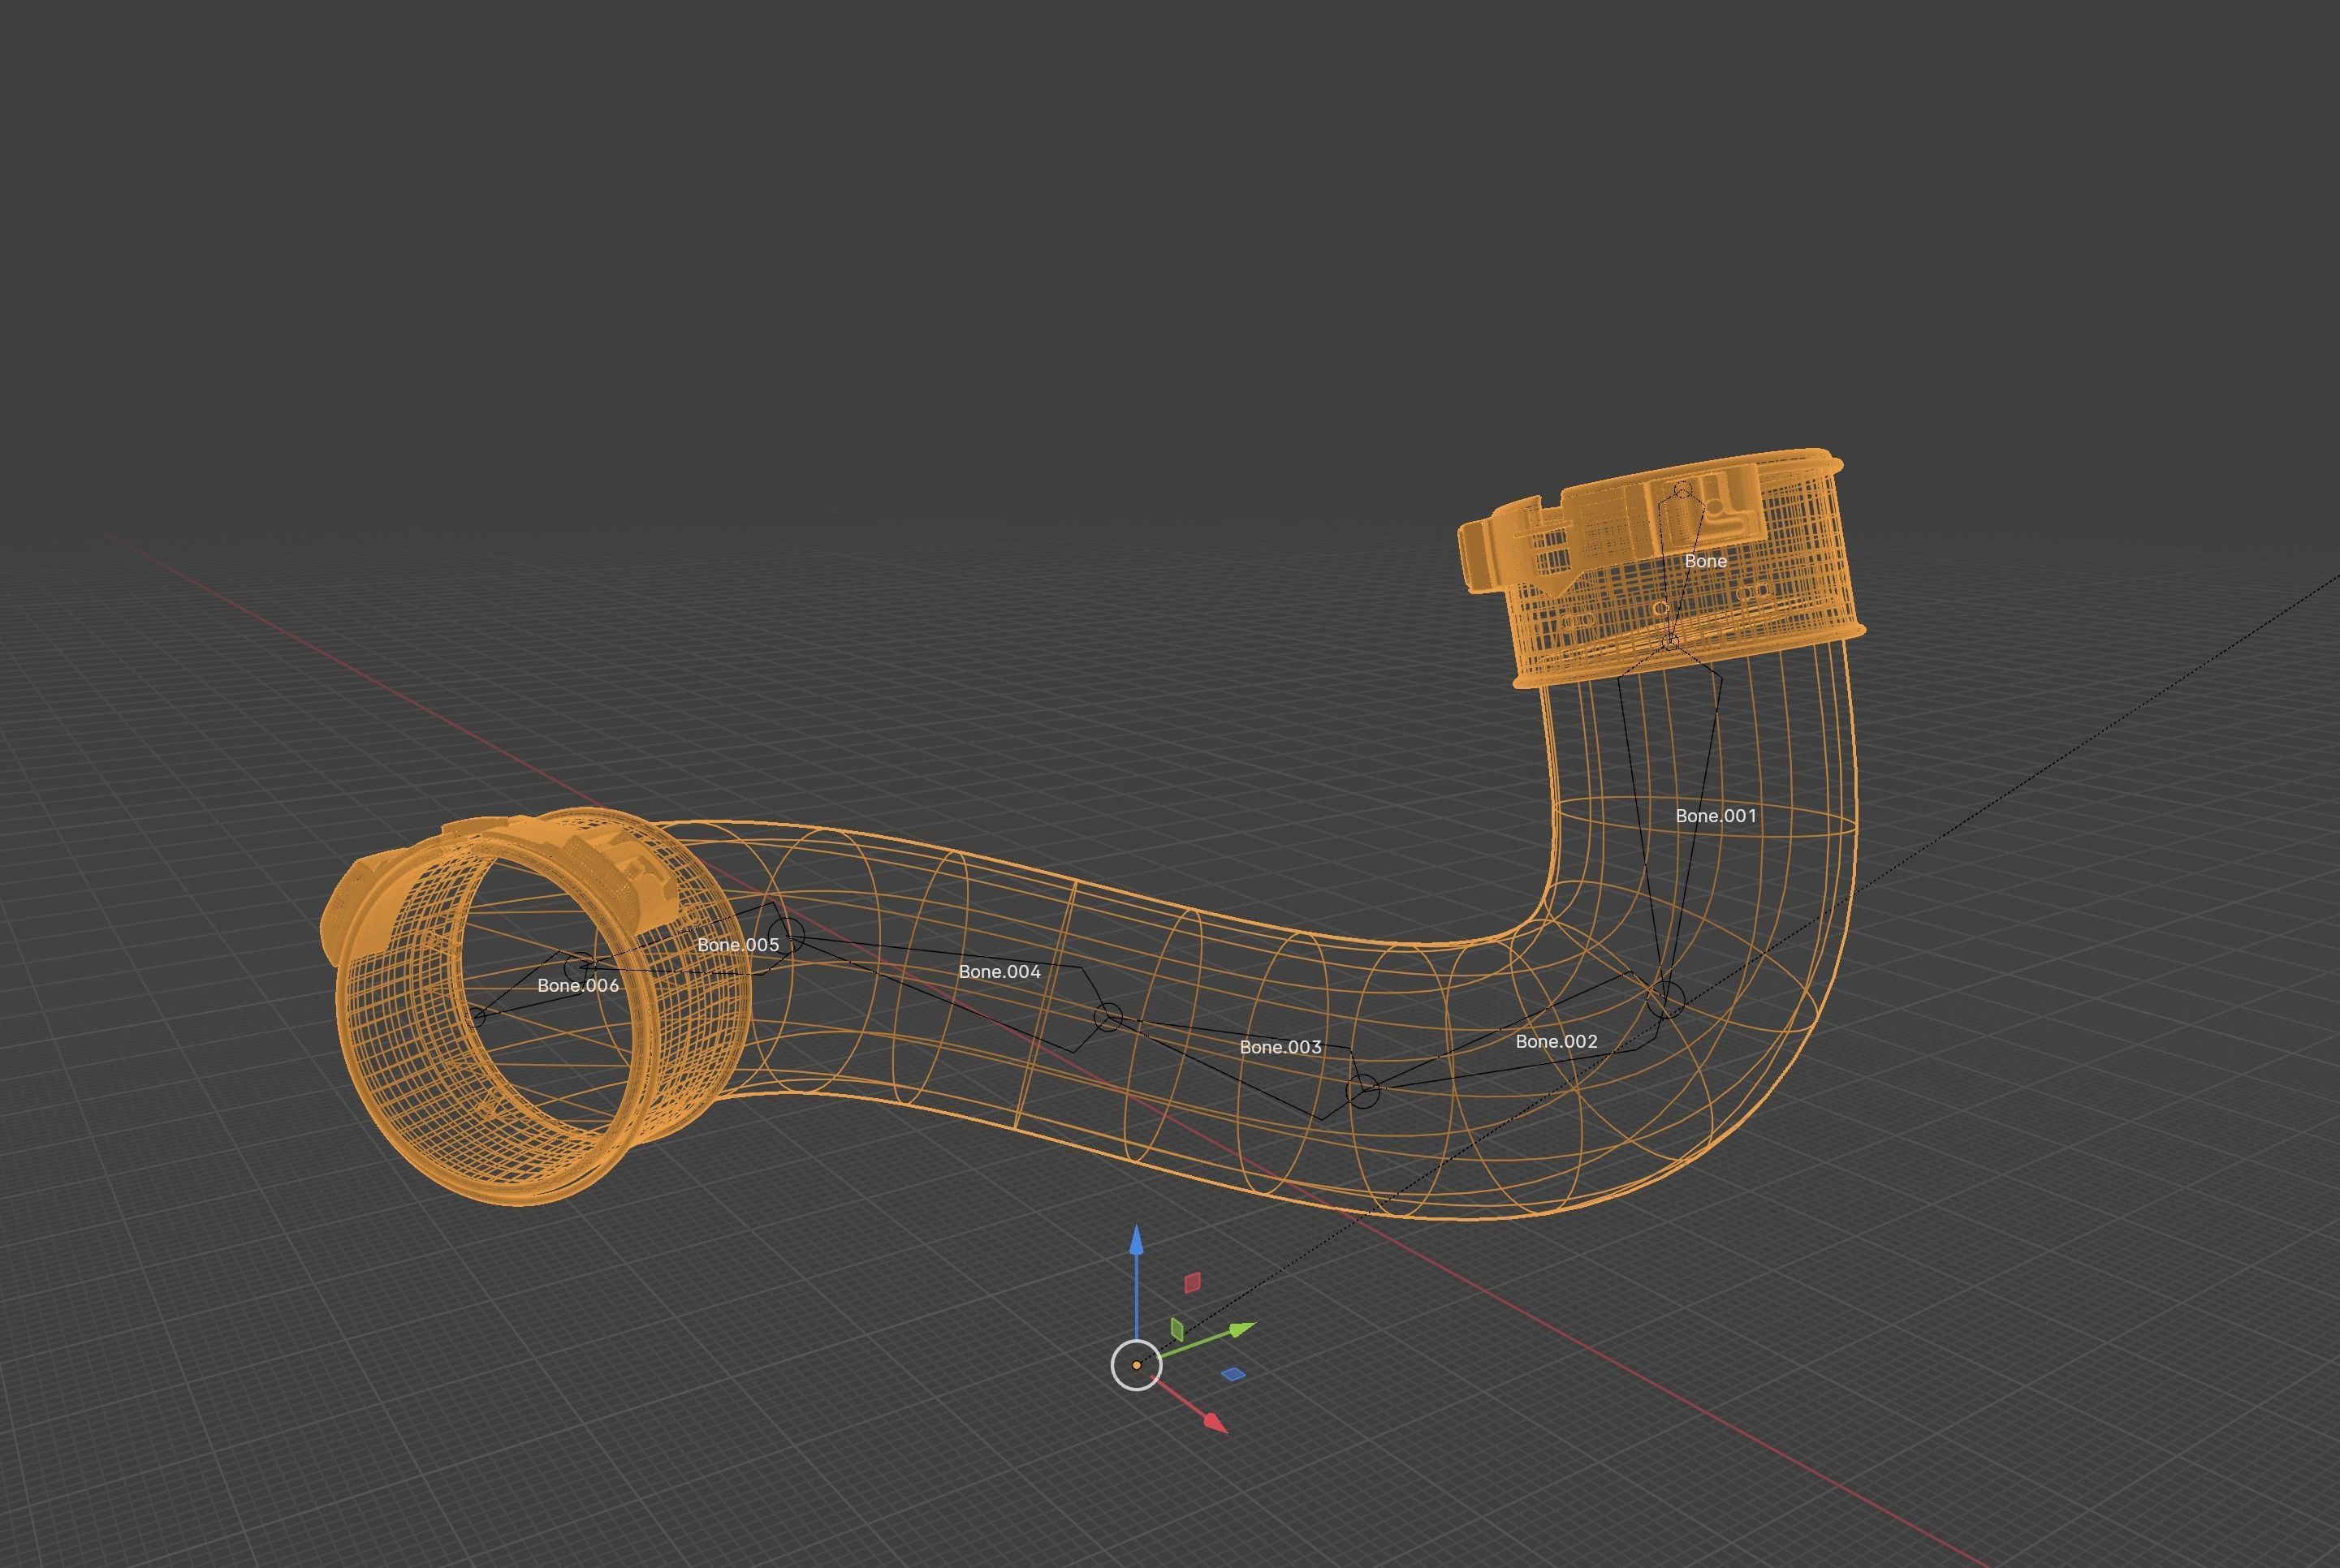The image size is (2340, 1568).
Task: Click the bone tip circle at the top of Bone
Action: click(1682, 491)
